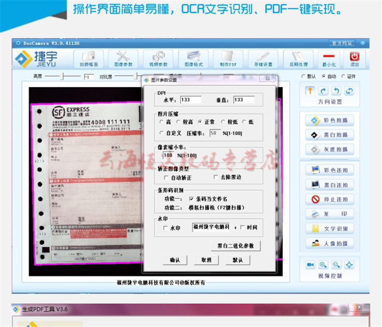Start 彩色连拍 continuous capture
The width and height of the screenshot is (382, 327).
330,170
